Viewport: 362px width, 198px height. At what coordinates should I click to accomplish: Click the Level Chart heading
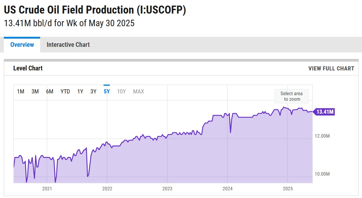[x=28, y=68]
